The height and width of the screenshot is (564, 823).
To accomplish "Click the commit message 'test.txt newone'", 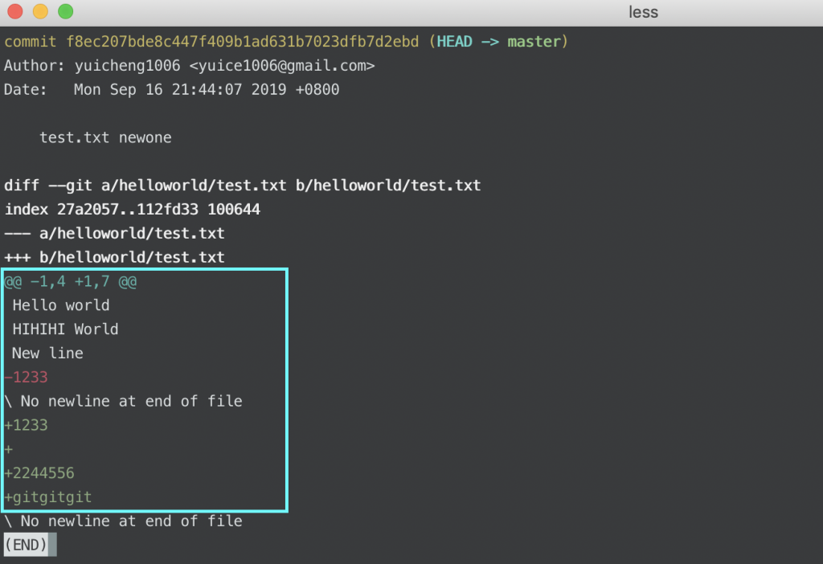I will [x=105, y=137].
